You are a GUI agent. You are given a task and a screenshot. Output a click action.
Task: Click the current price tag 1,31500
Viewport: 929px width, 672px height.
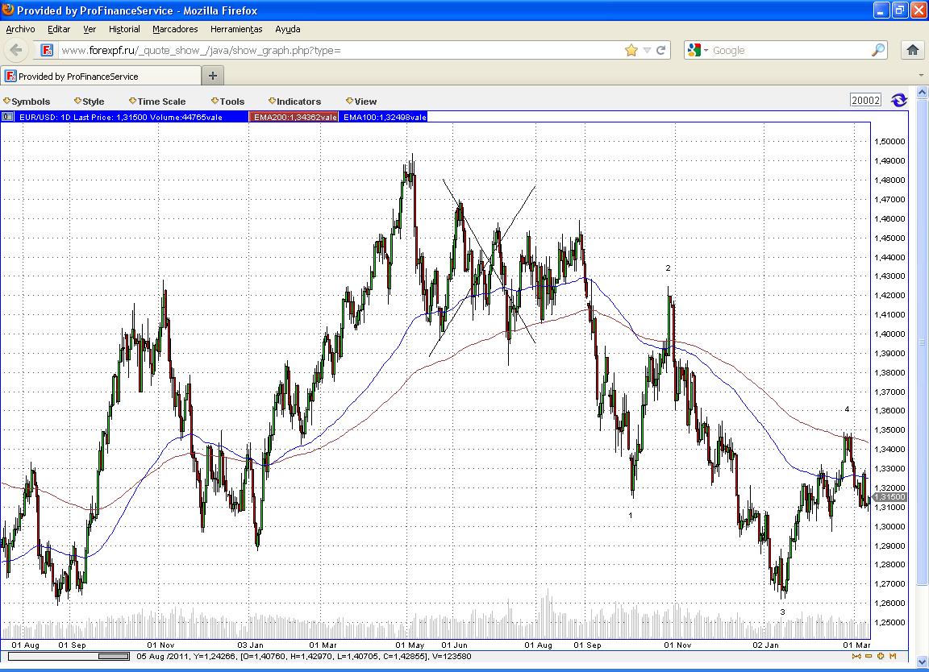(889, 496)
